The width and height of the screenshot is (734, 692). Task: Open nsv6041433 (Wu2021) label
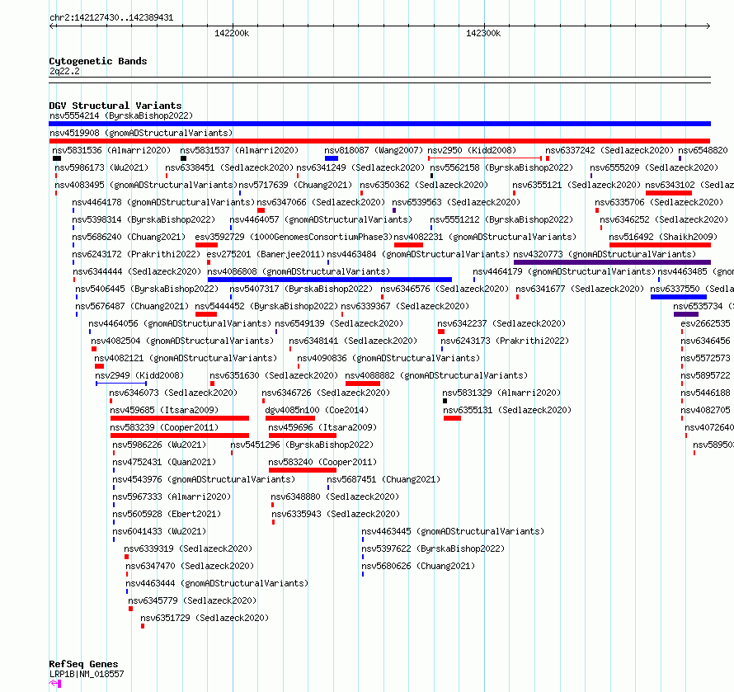[x=159, y=531]
